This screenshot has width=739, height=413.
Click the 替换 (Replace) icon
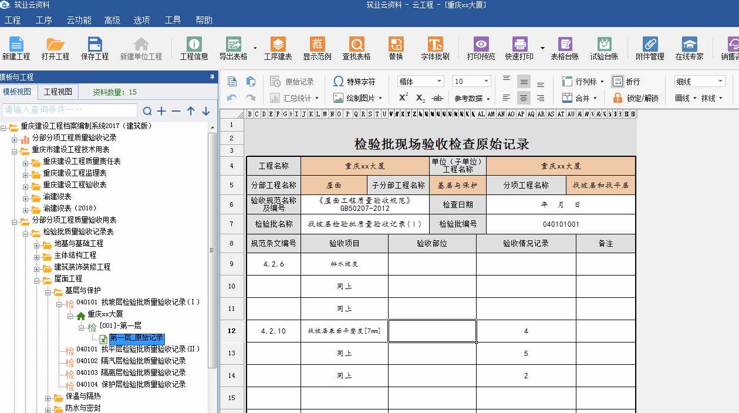pos(395,48)
